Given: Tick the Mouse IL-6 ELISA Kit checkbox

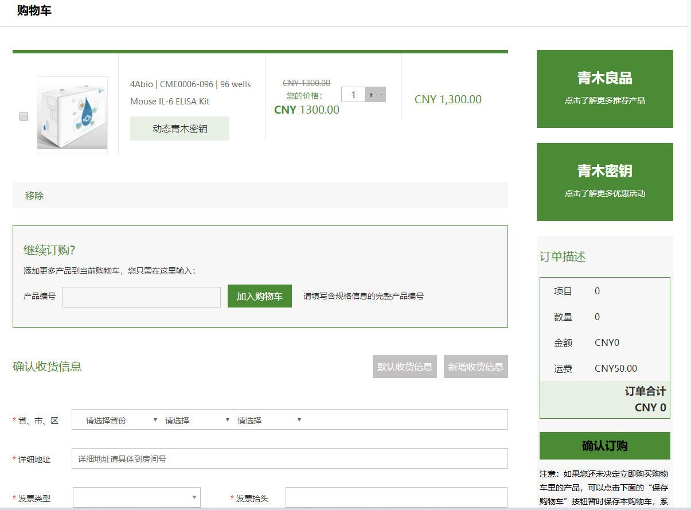Looking at the screenshot, I should coord(24,116).
